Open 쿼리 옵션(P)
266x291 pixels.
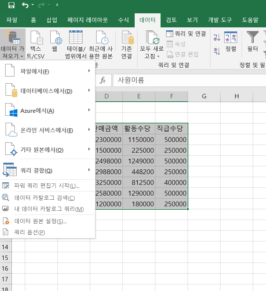47,232
